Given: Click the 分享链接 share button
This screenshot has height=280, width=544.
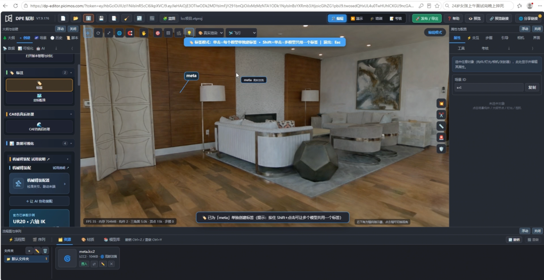Looking at the screenshot, I should tap(528, 19).
